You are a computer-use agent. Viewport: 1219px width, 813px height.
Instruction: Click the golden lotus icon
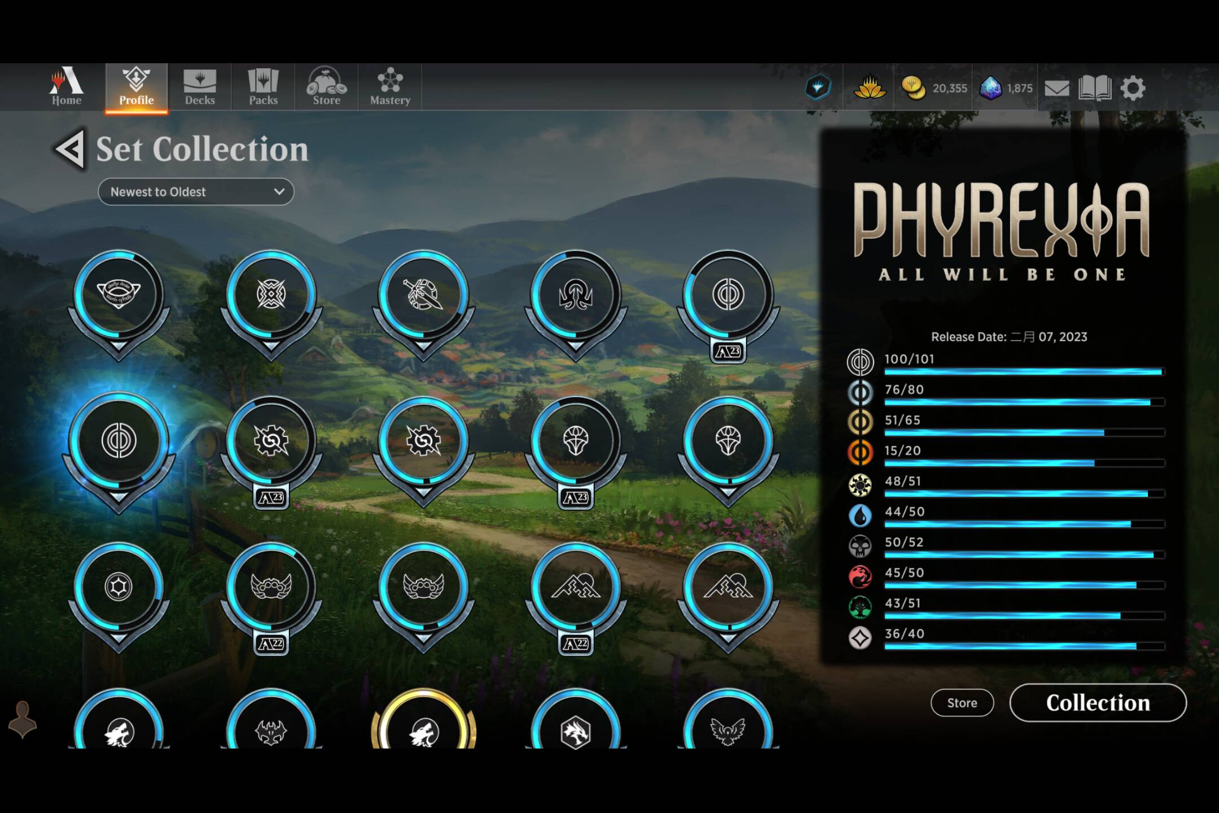pyautogui.click(x=869, y=88)
